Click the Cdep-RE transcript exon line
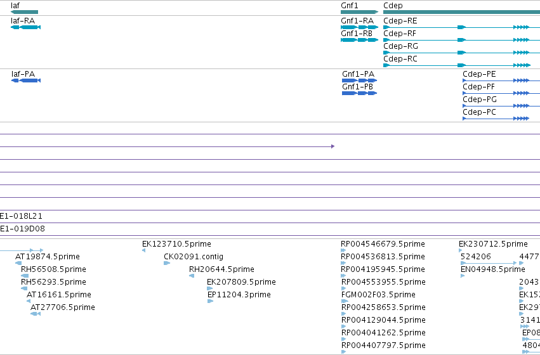Image resolution: width=540 pixels, height=355 pixels. [x=461, y=27]
